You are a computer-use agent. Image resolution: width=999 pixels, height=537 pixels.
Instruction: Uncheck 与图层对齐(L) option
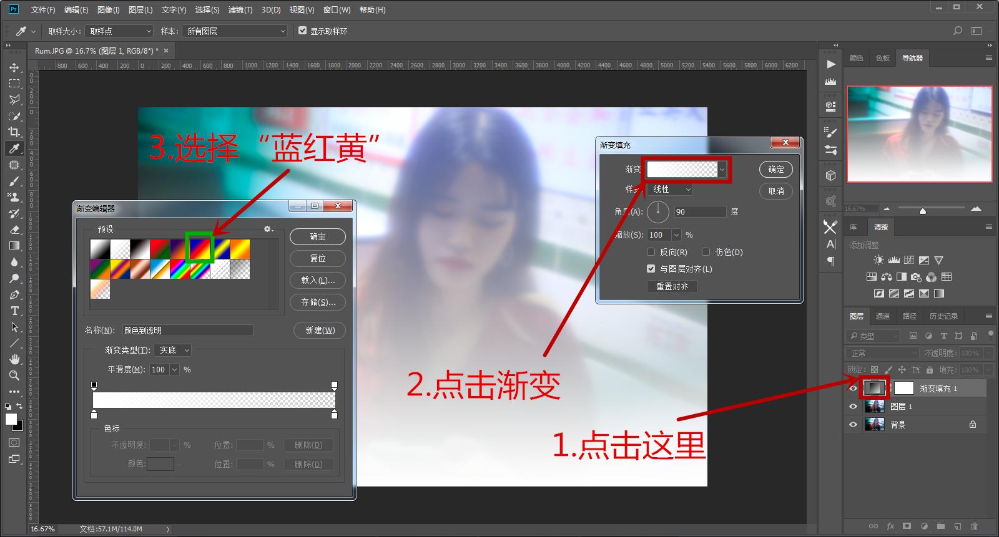pyautogui.click(x=651, y=269)
